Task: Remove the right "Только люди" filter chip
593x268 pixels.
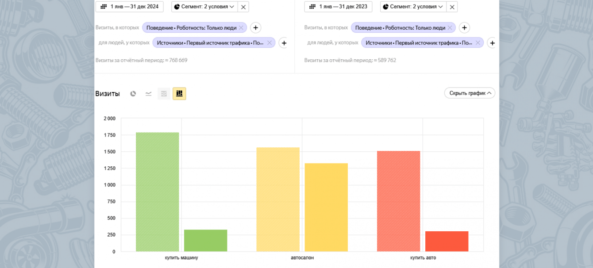Action: coord(450,28)
